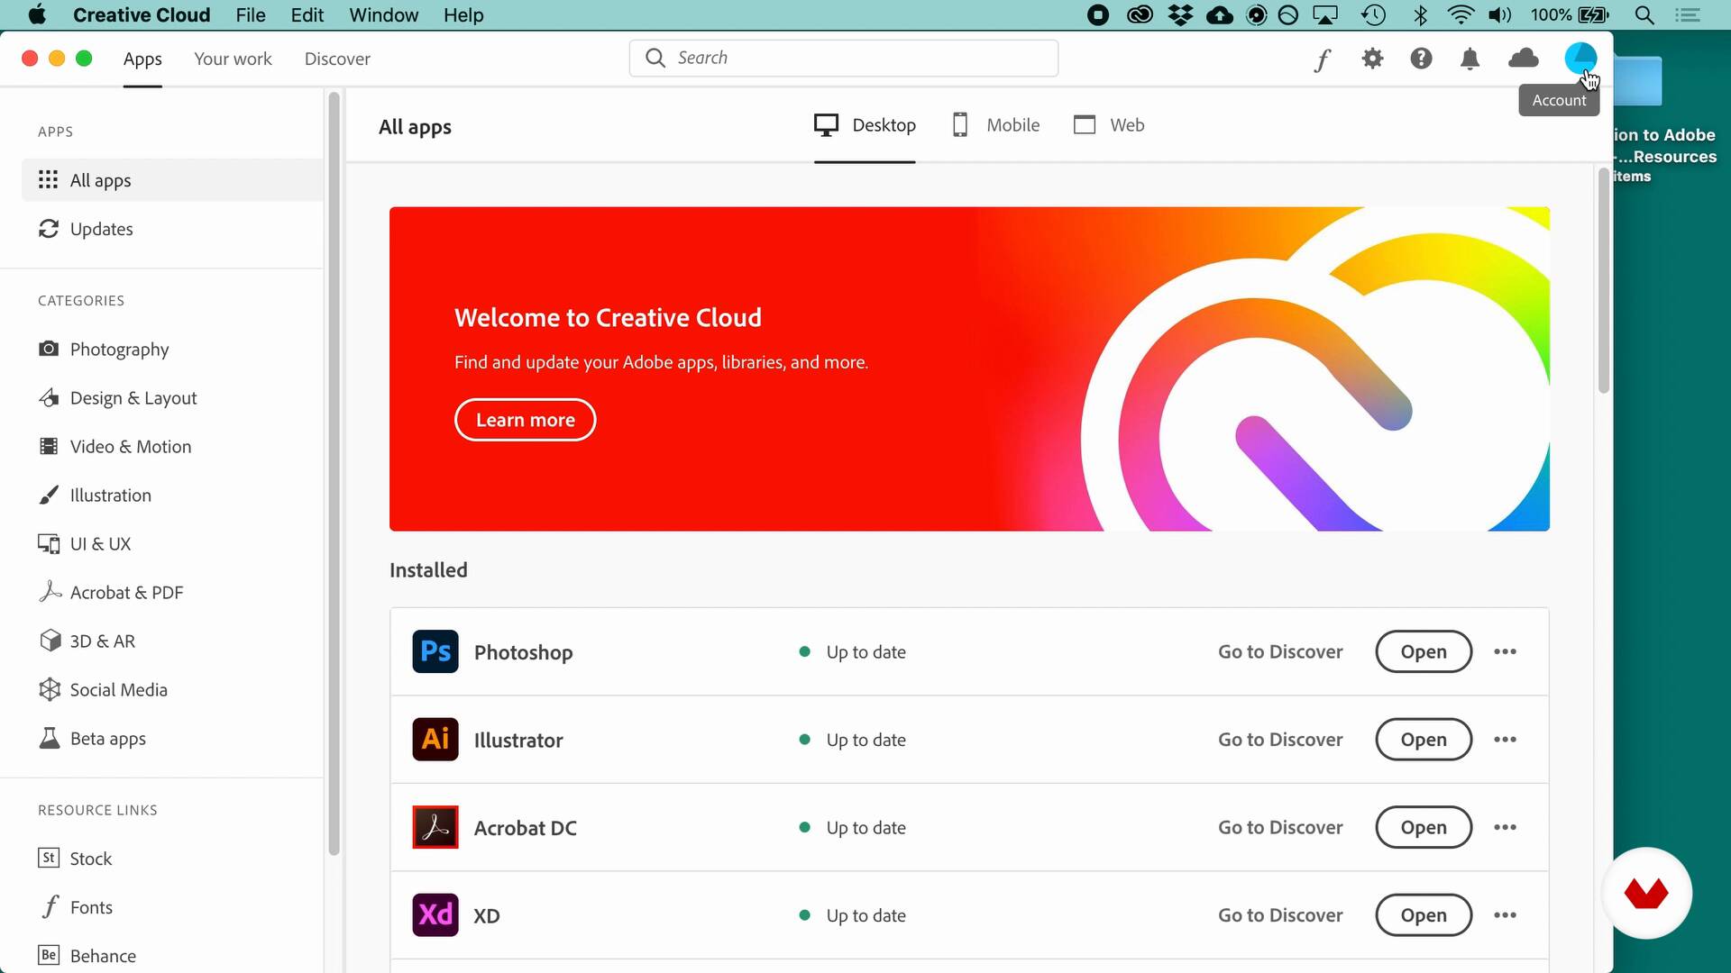
Task: Click Go to Discover for XD
Action: 1280,915
